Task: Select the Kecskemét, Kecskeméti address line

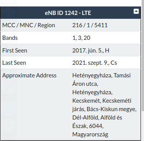Action: pos(102,101)
